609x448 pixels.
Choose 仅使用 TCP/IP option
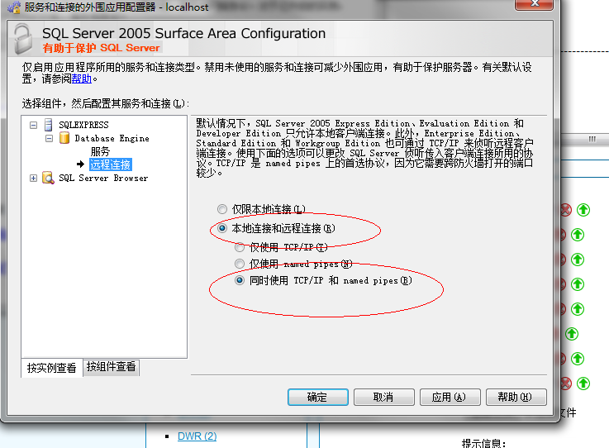point(240,247)
